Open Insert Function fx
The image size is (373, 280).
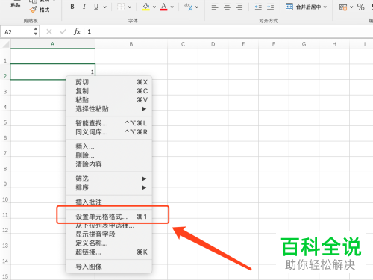click(77, 31)
